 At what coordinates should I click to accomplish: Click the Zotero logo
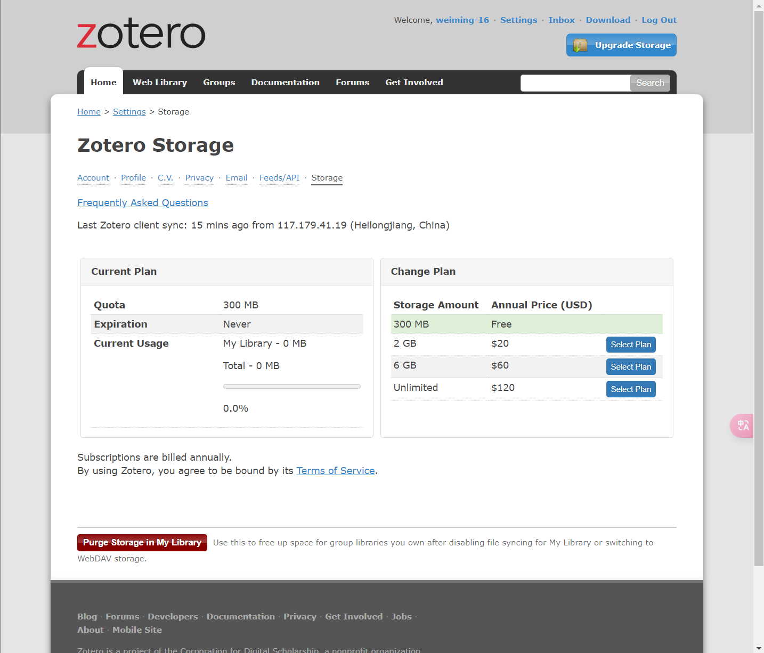click(141, 35)
